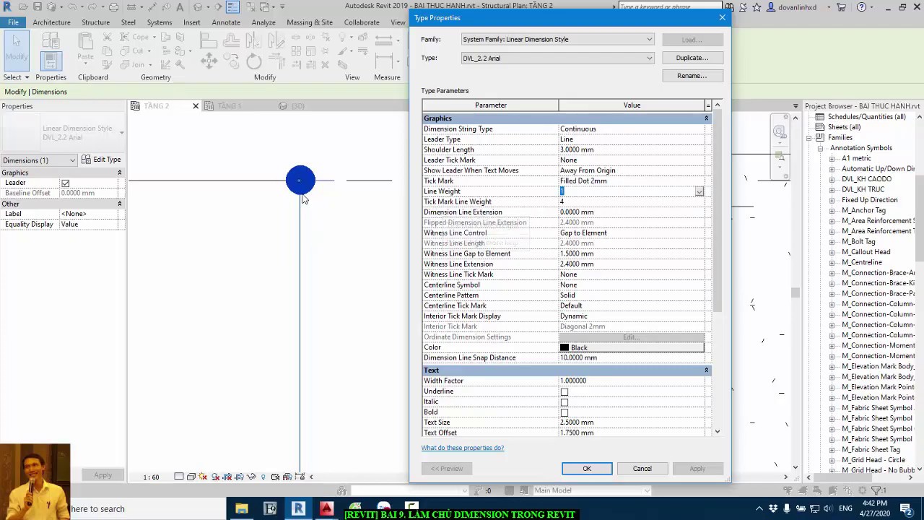Switch to the Annotate ribbon tab
This screenshot has width=924, height=520.
click(225, 22)
